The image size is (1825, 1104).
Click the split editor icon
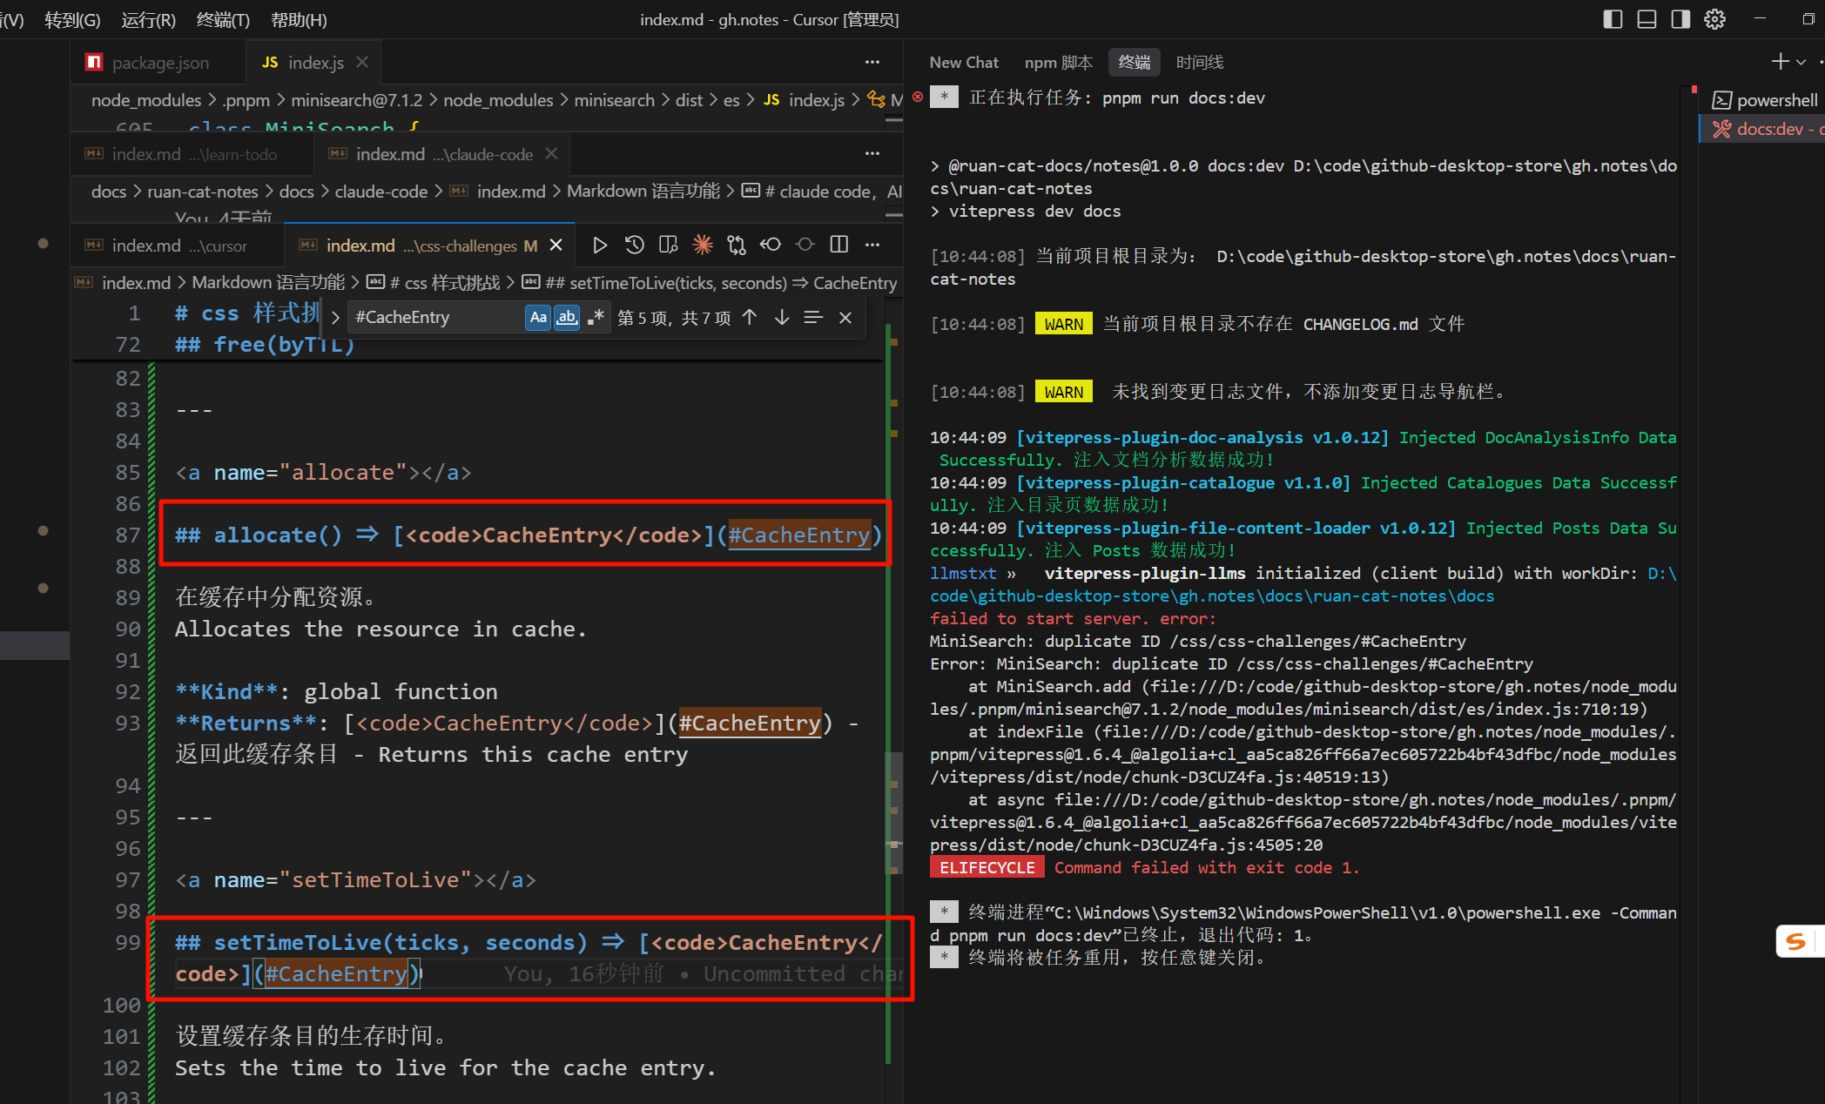point(838,246)
